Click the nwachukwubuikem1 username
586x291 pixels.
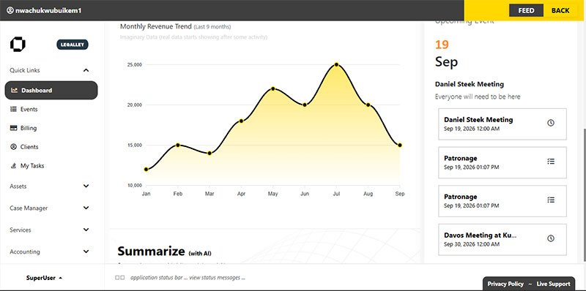pyautogui.click(x=48, y=10)
